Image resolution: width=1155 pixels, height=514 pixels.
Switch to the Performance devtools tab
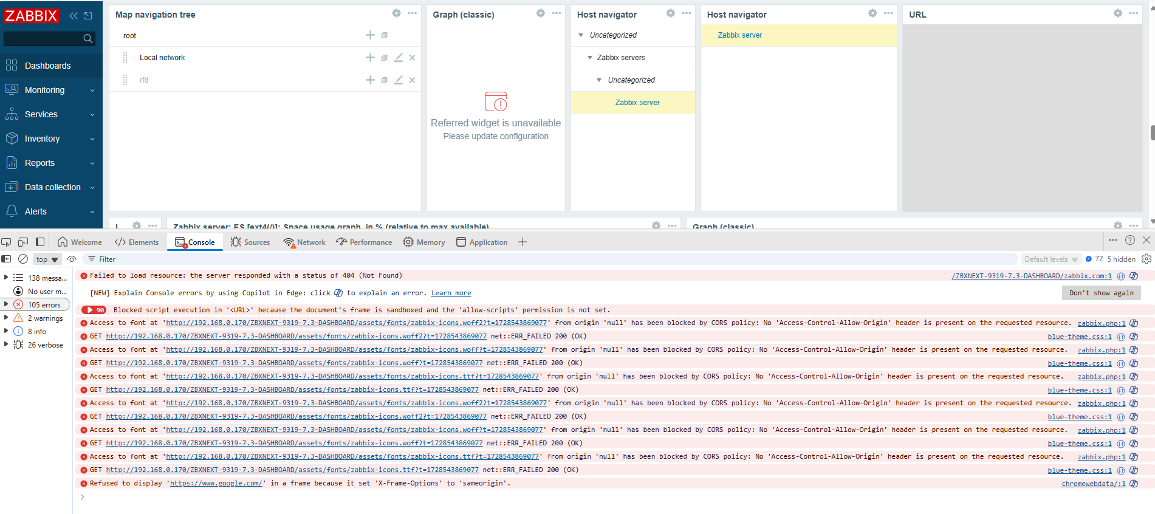[364, 242]
